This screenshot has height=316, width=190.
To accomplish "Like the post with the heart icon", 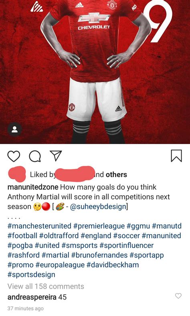I will (x=14, y=156).
